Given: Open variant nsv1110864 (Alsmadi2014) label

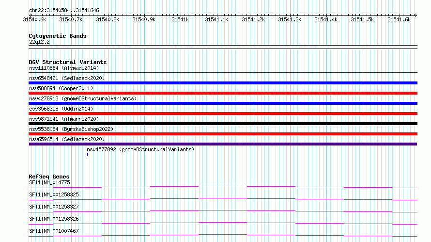Looking at the screenshot, I should point(64,68).
